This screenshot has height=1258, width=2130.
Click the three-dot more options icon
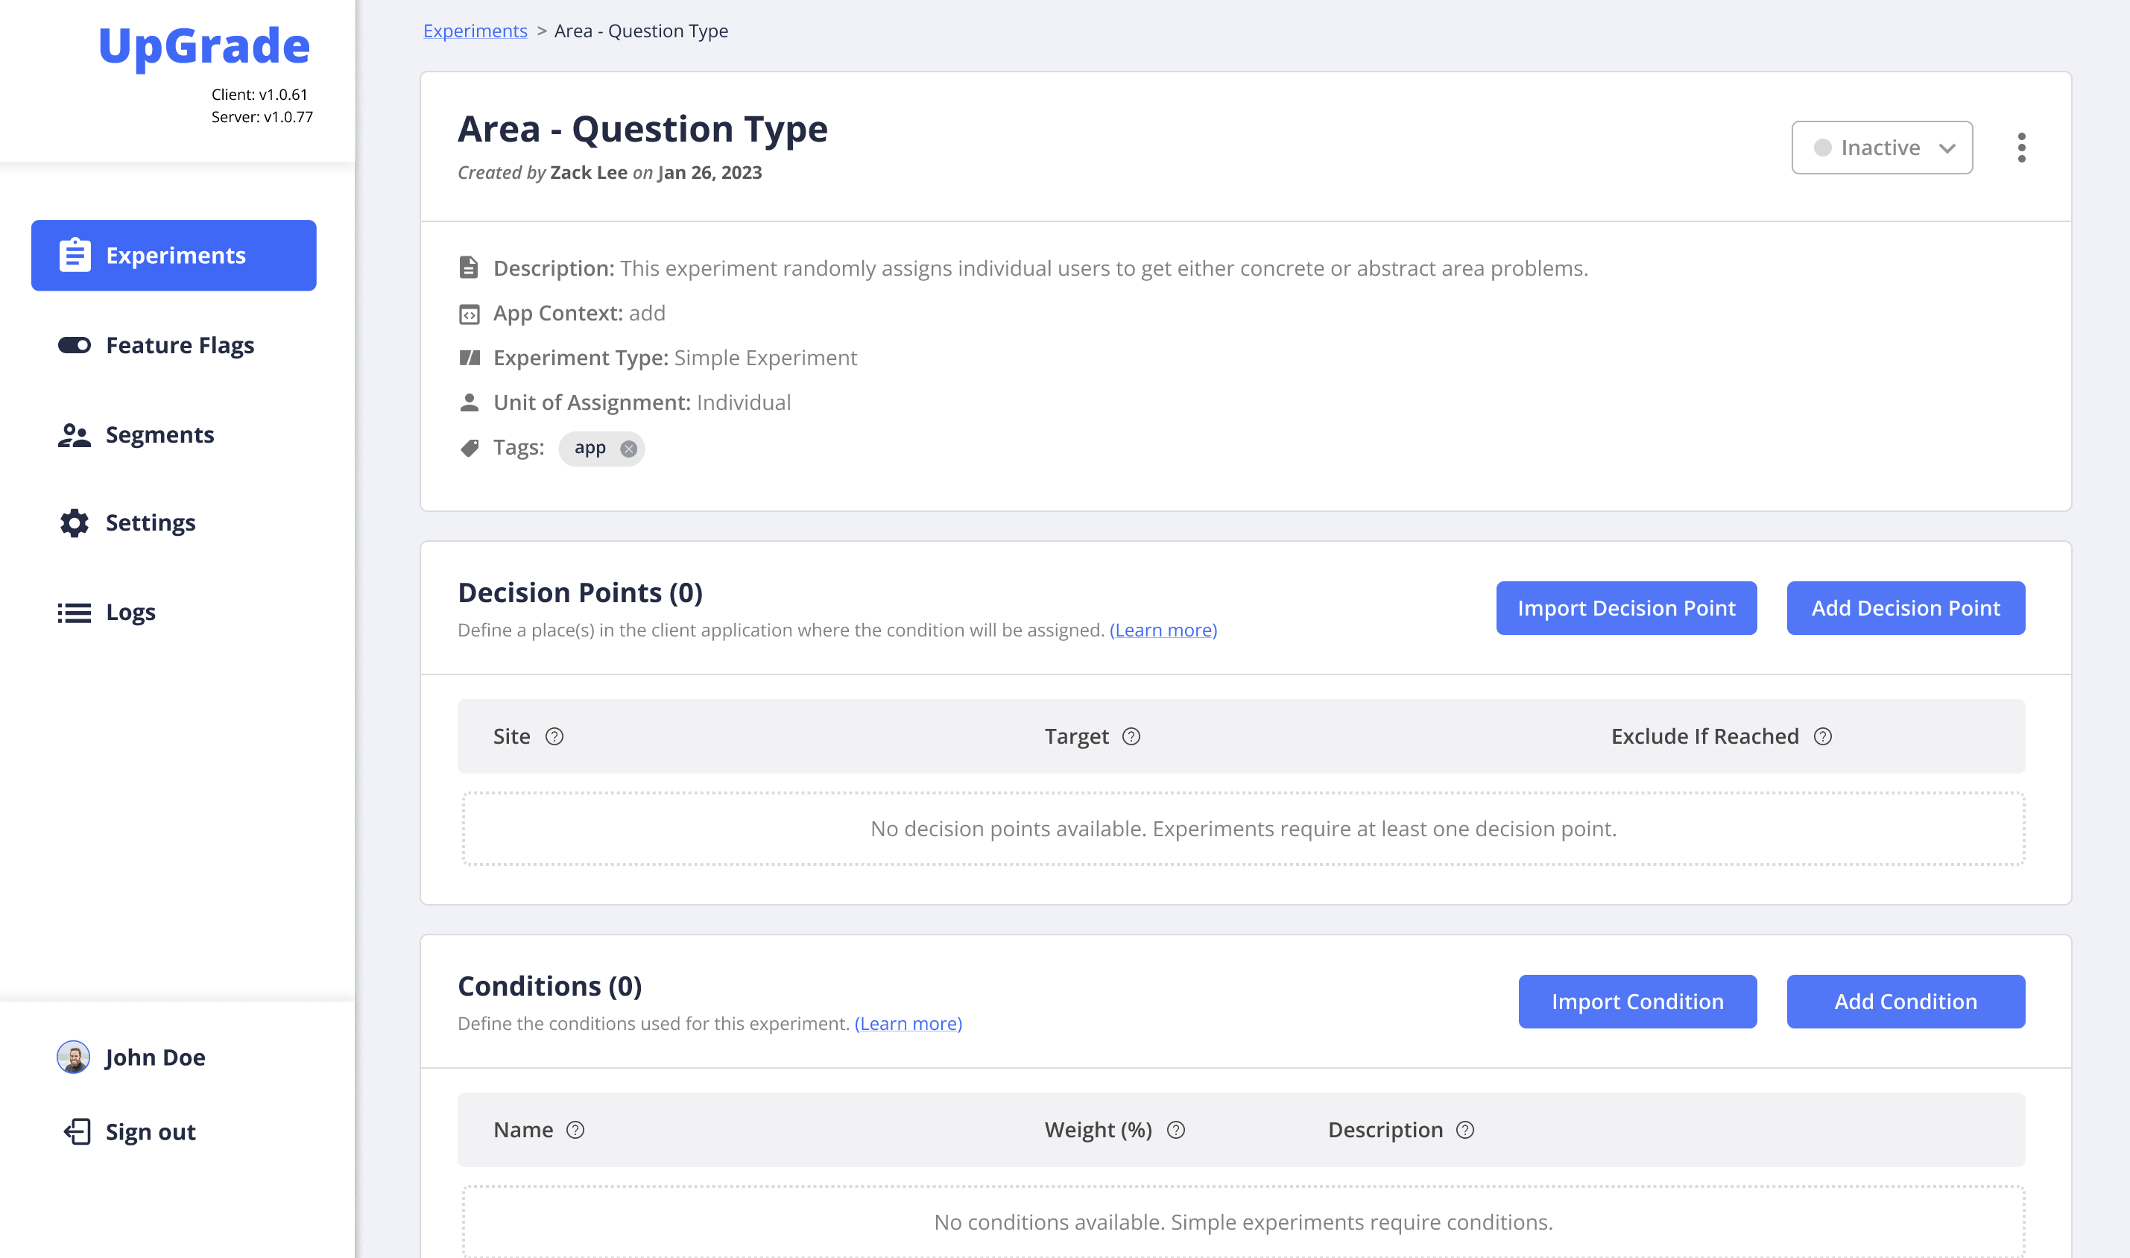(2020, 148)
